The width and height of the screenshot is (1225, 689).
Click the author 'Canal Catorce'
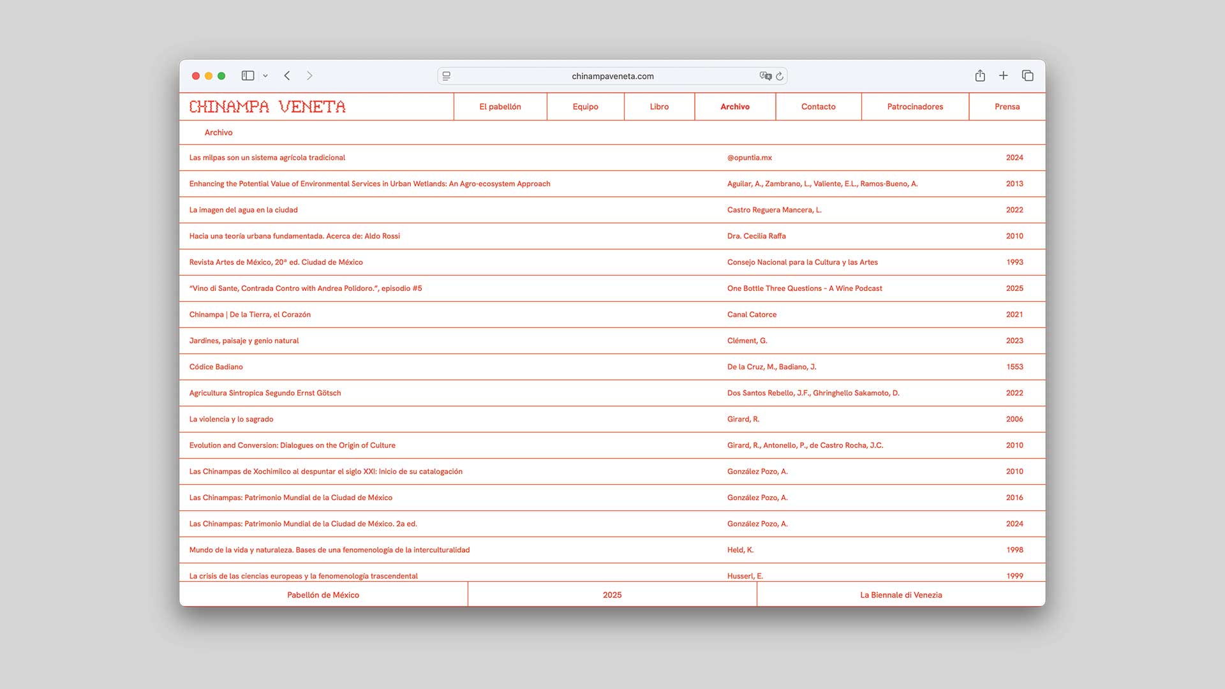(x=752, y=315)
